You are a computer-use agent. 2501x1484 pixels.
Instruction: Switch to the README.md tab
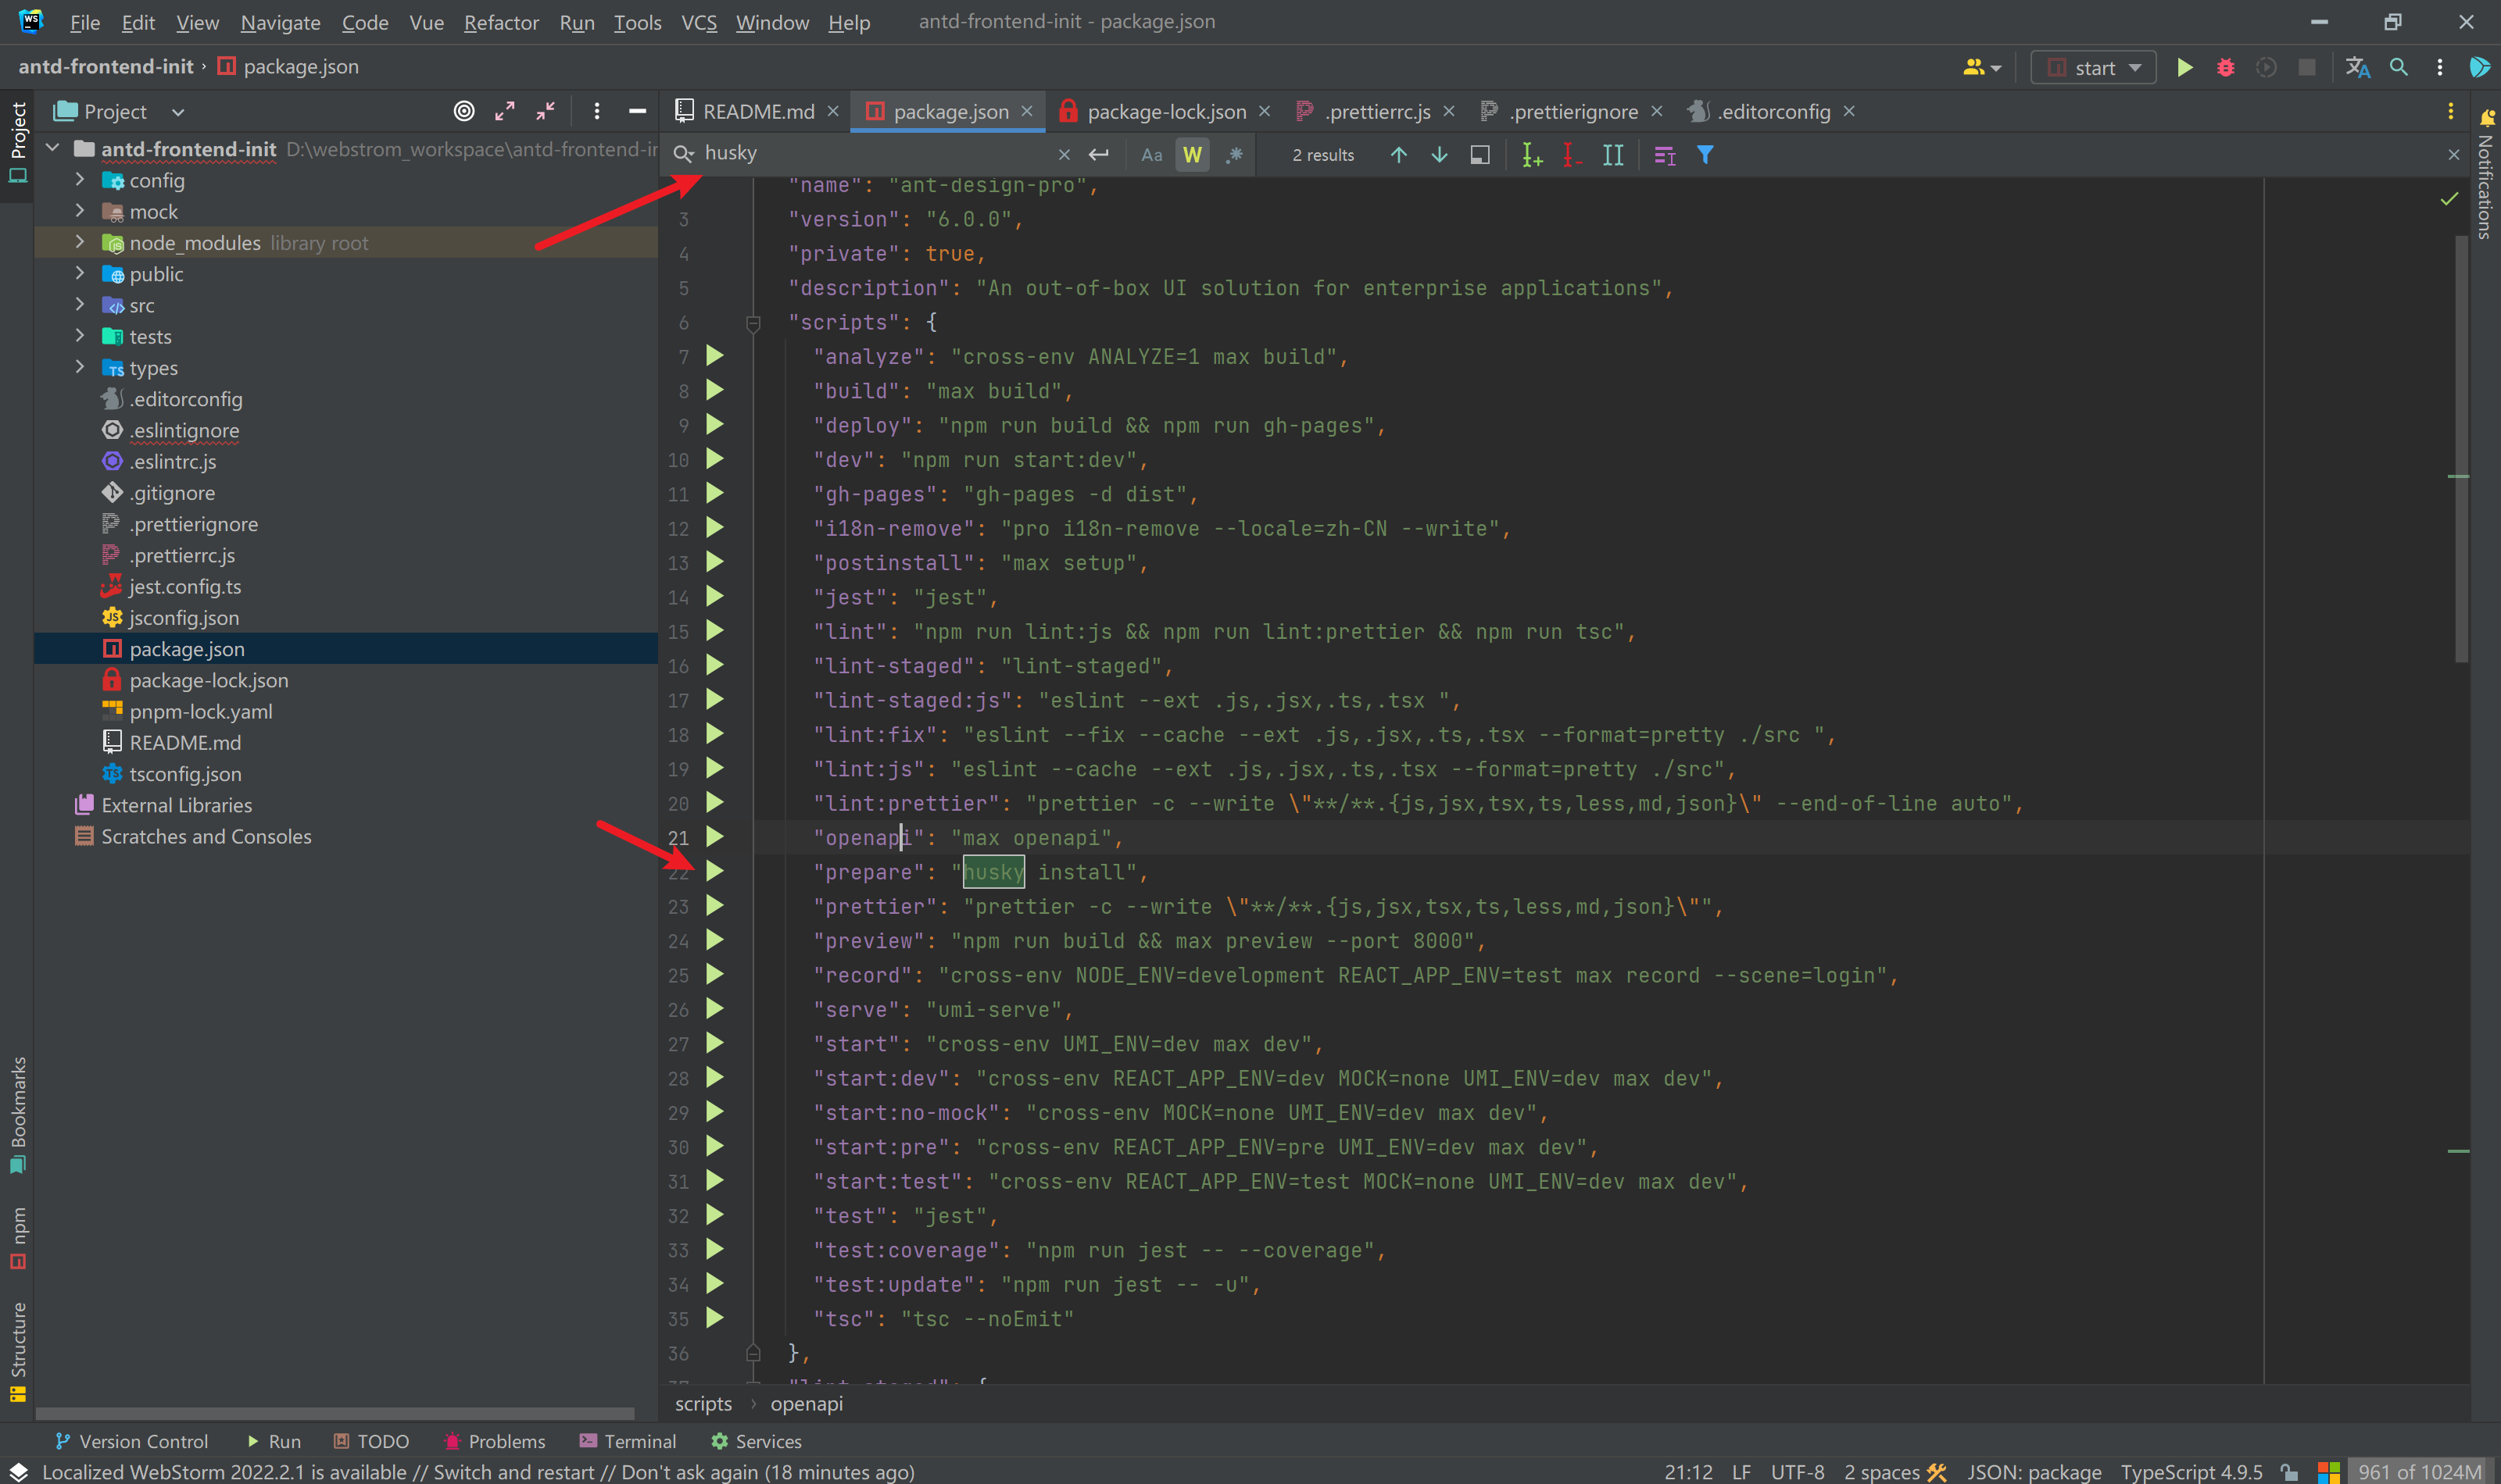click(x=757, y=111)
